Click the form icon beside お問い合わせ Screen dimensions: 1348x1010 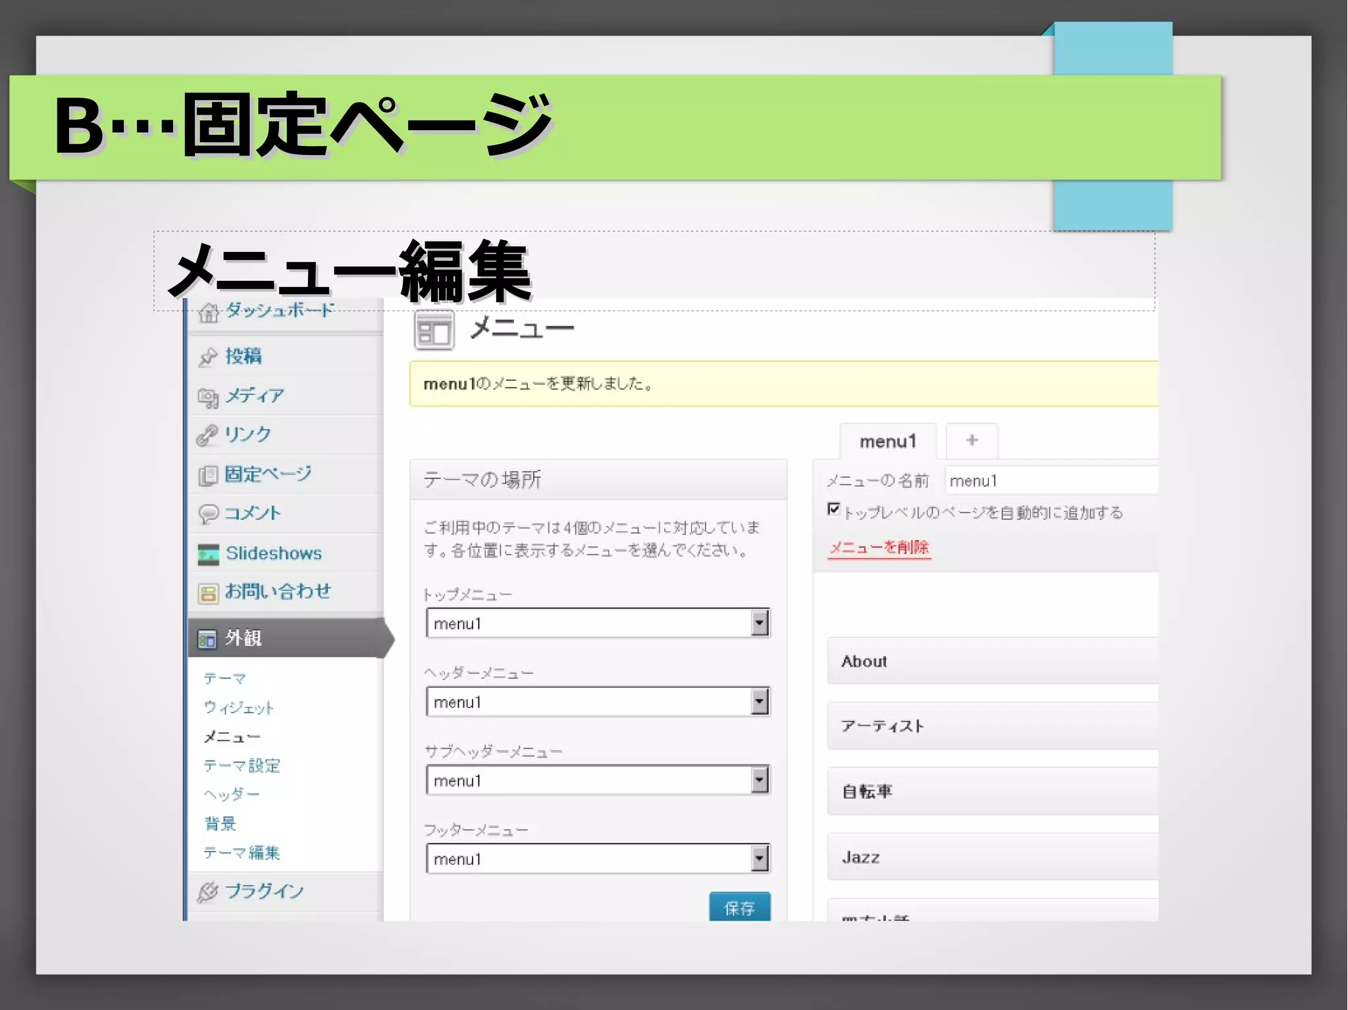[208, 593]
